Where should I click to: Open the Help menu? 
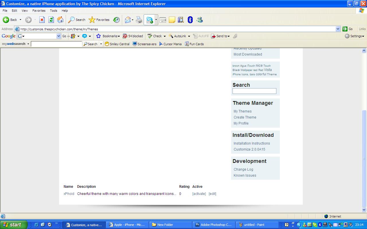pos(65,11)
